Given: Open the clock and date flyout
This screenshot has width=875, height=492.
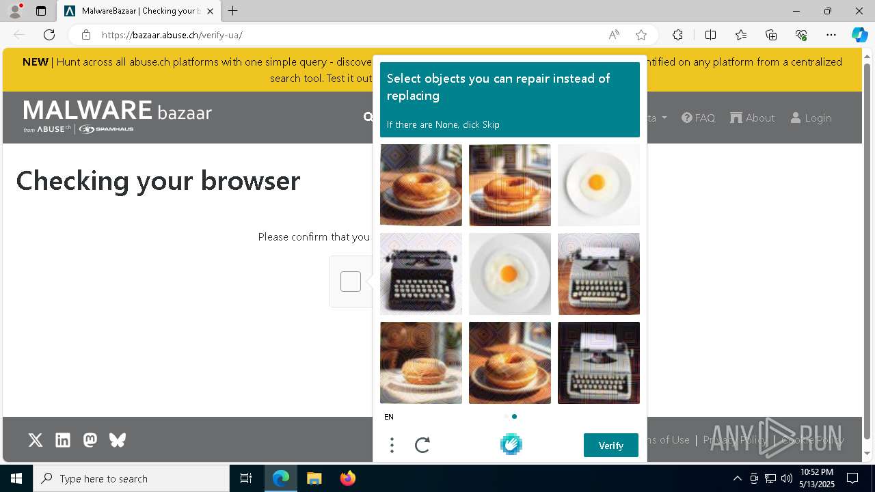Looking at the screenshot, I should [817, 478].
